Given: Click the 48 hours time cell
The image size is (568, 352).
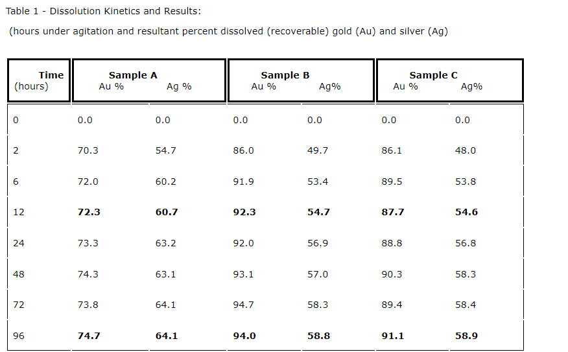Looking at the screenshot, I should (x=18, y=274).
